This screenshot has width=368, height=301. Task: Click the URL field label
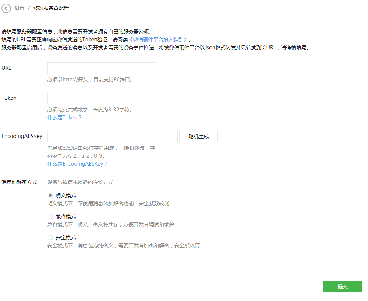click(x=6, y=68)
